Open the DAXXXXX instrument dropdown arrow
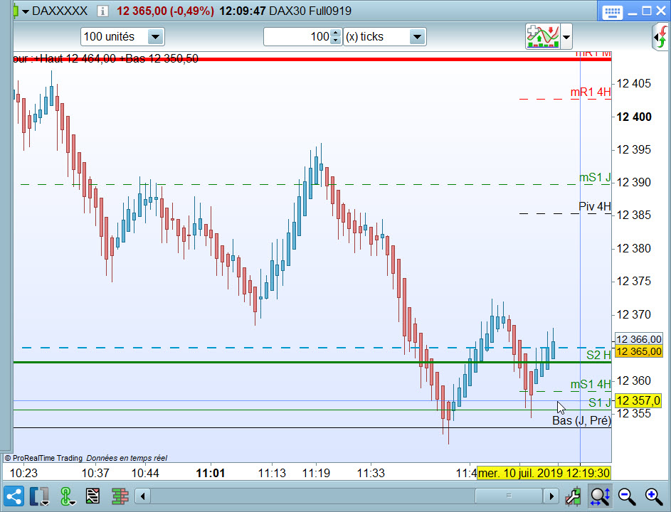Viewport: 671px width, 512px height. coord(25,11)
